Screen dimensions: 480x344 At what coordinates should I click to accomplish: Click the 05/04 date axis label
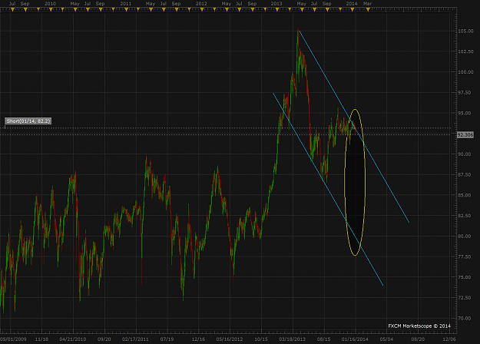click(386, 339)
